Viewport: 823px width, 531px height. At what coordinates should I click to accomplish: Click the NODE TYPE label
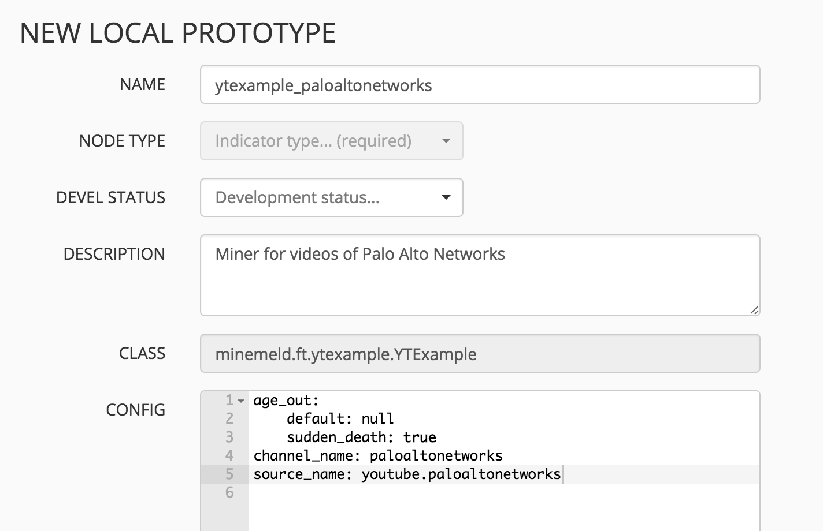[123, 141]
